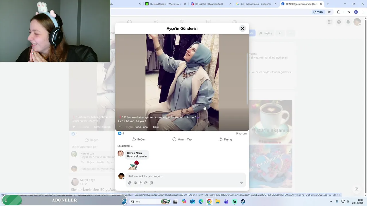Click the microphone icon in system tray

point(337,201)
